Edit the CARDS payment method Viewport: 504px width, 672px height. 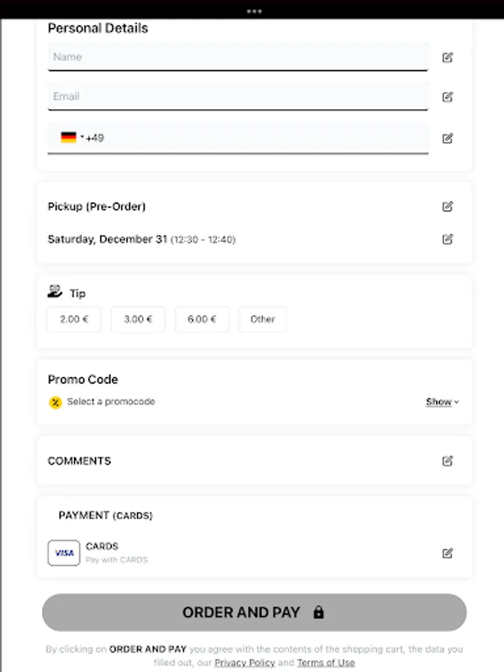pyautogui.click(x=447, y=553)
